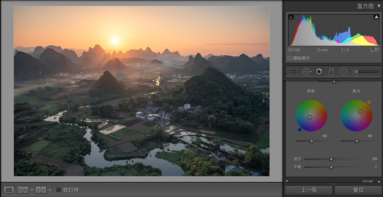Toggle the eye icon under the 高光 wheel
Viewport: 383px width, 197px height.
tap(370, 136)
